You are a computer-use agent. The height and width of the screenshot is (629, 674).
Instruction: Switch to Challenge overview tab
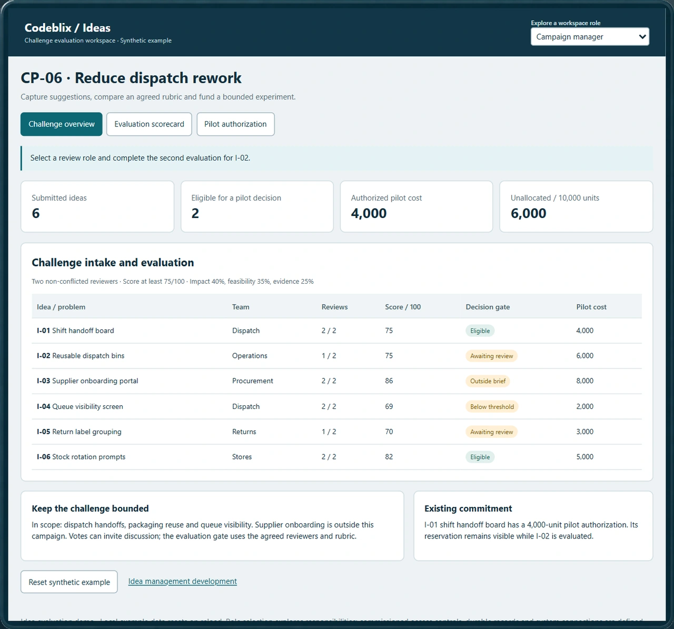62,124
